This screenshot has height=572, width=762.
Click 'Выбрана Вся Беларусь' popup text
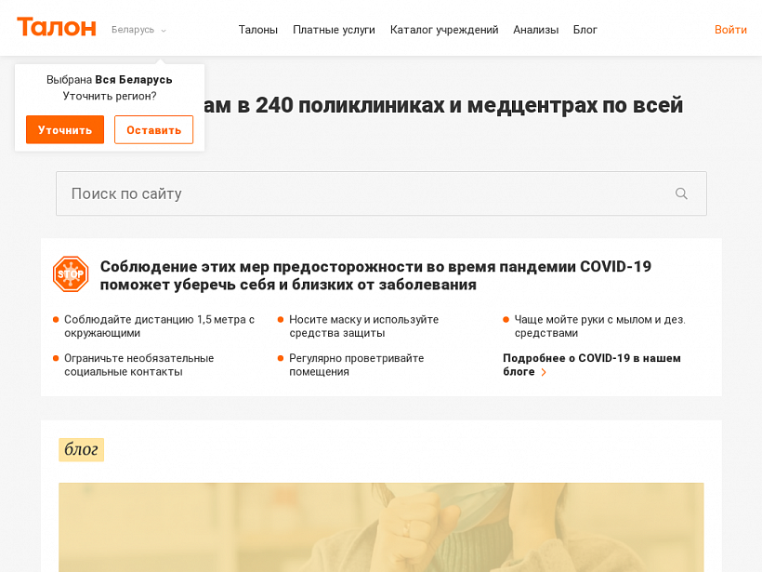pos(110,80)
